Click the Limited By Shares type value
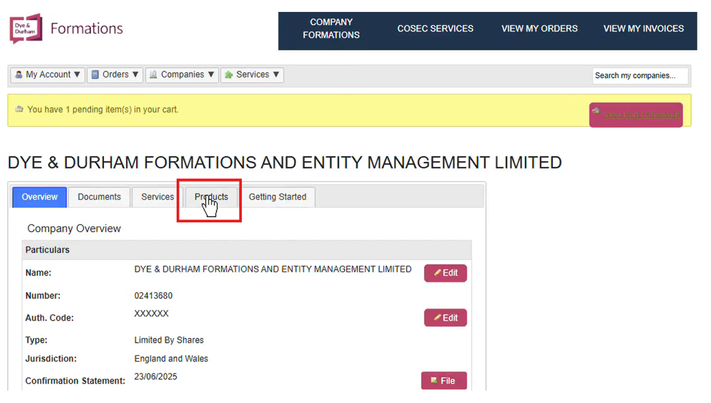This screenshot has height=403, width=711. click(169, 340)
